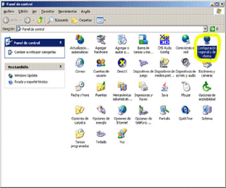Toggle the Carpetas pane button
This screenshot has height=188, width=226.
pyautogui.click(x=82, y=20)
